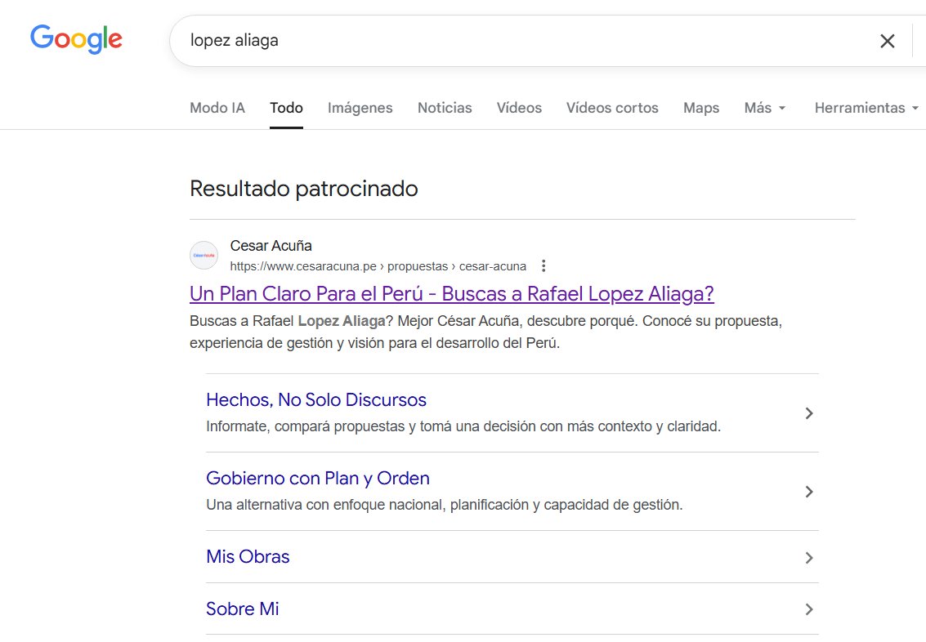This screenshot has height=642, width=926.
Task: Open the Sobre Mi sitelink
Action: pos(243,609)
